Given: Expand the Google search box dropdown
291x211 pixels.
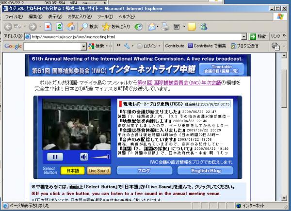Looking at the screenshot, I should [84, 47].
